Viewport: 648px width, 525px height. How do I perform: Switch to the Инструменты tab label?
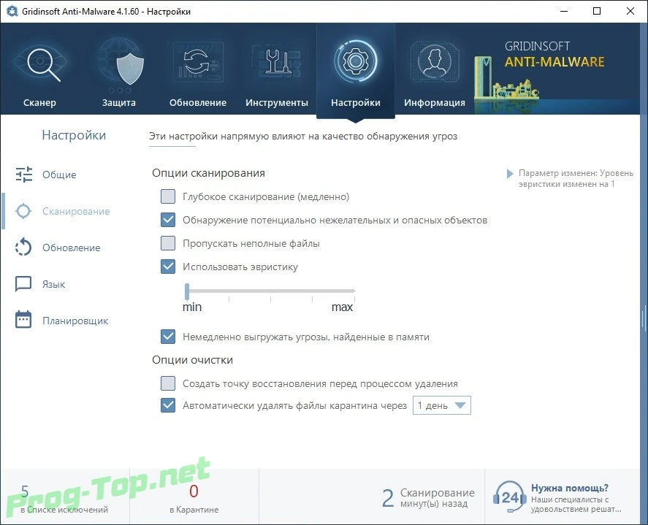click(x=276, y=102)
